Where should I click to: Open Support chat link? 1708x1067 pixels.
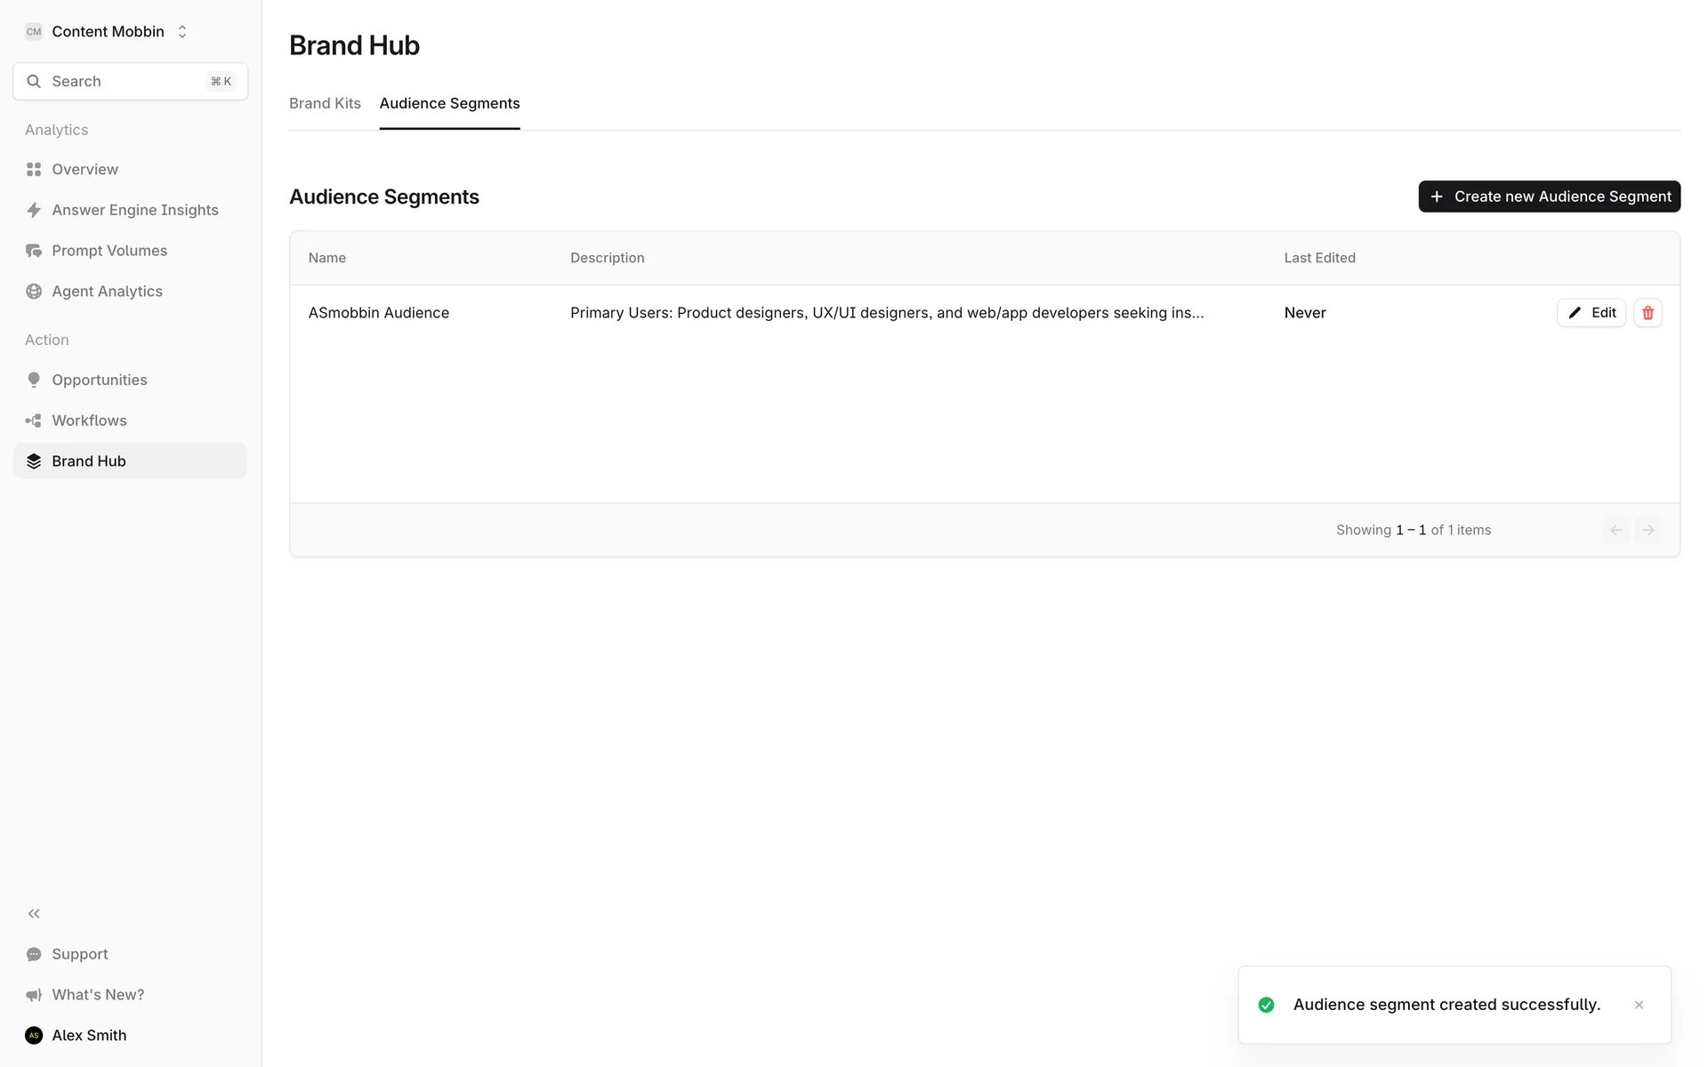(79, 954)
